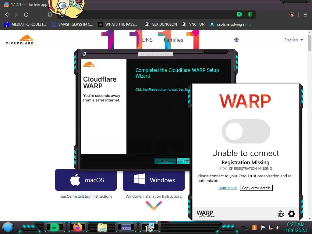Click the Back button in WARP Setup wizard
Image resolution: width=312 pixels, height=234 pixels.
pyautogui.click(x=165, y=161)
